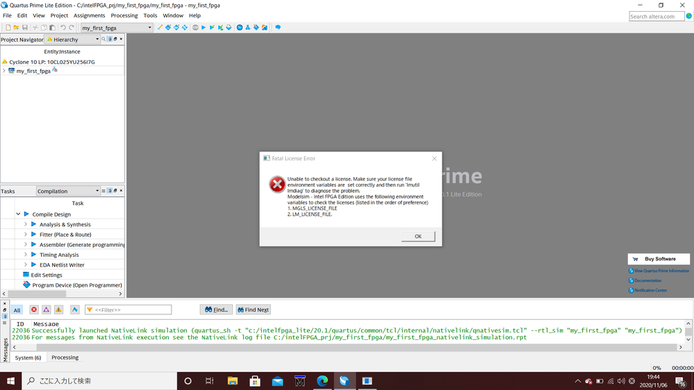The height and width of the screenshot is (390, 694).
Task: Click the speech bubble feedback icon
Action: (x=278, y=28)
